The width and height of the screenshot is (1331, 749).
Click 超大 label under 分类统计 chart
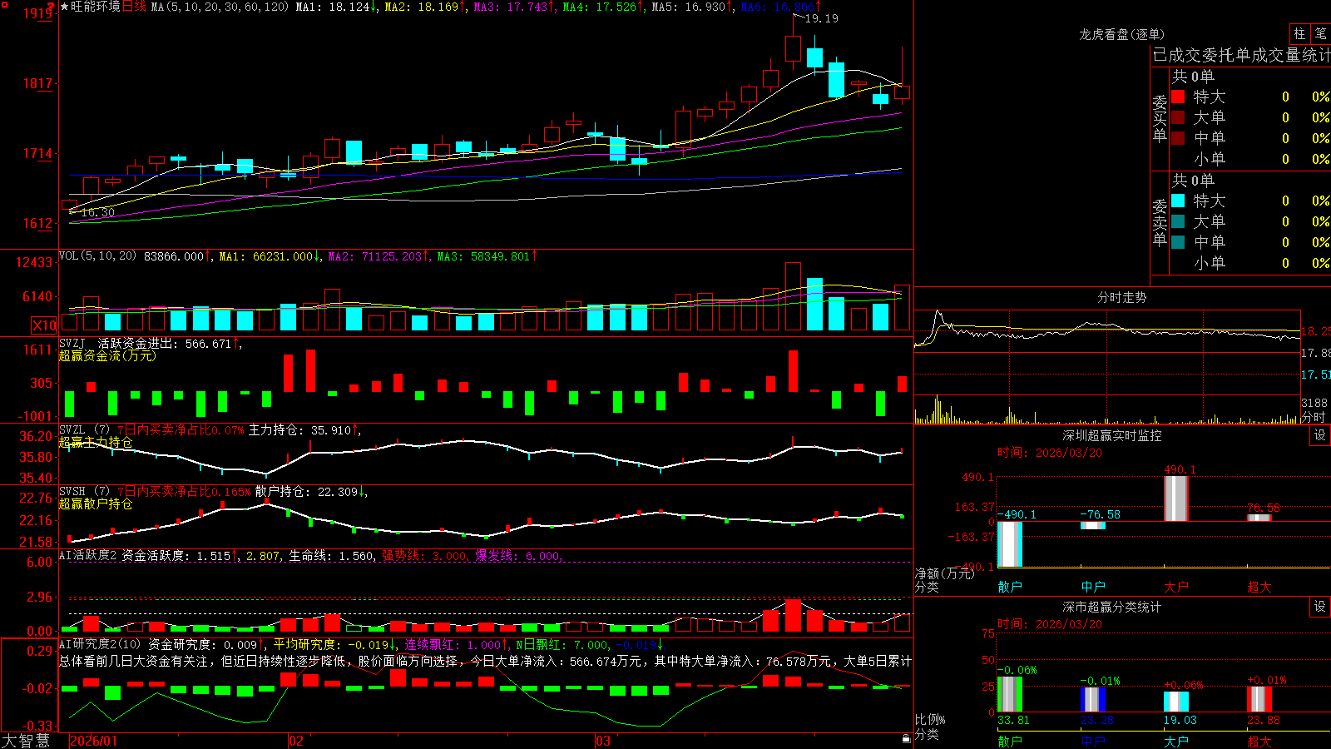[1259, 741]
